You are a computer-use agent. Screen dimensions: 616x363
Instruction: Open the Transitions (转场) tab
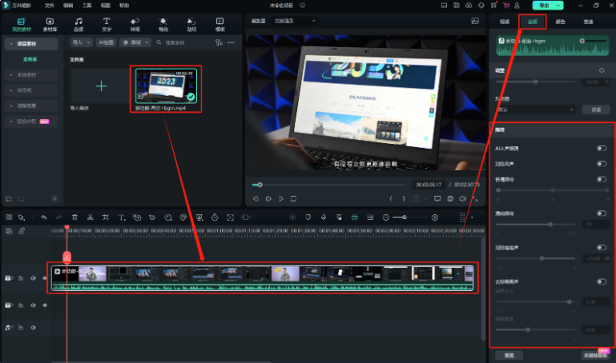point(135,24)
